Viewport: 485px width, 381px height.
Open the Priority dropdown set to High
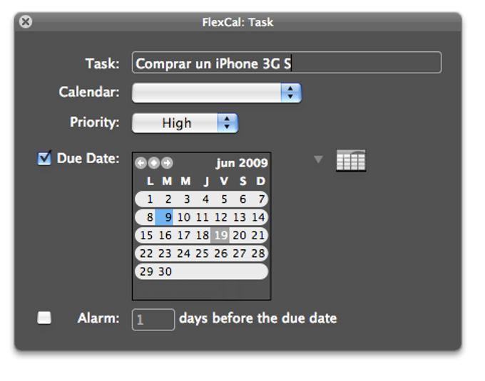(185, 122)
